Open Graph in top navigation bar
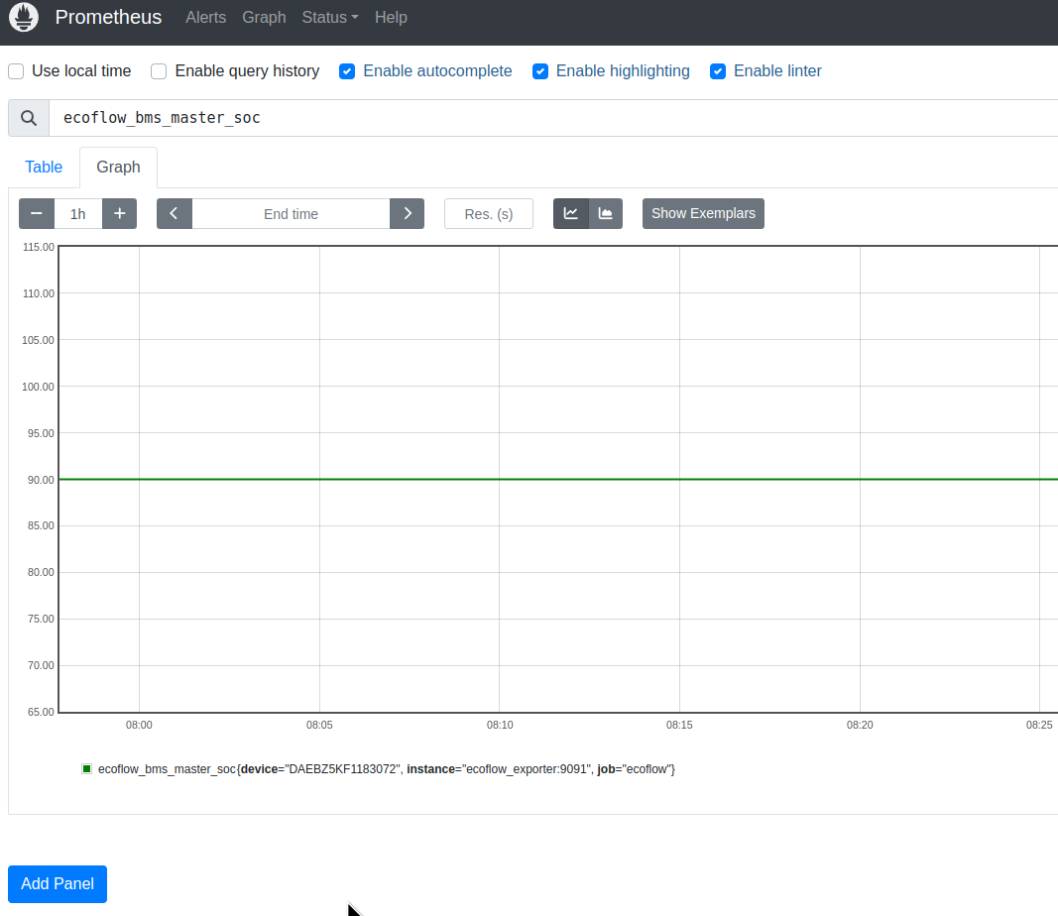1058x916 pixels. pos(264,18)
